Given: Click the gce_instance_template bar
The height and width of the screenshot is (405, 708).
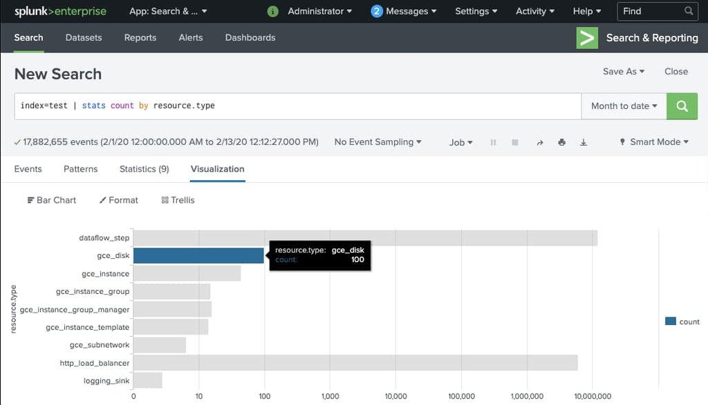Looking at the screenshot, I should pos(171,327).
